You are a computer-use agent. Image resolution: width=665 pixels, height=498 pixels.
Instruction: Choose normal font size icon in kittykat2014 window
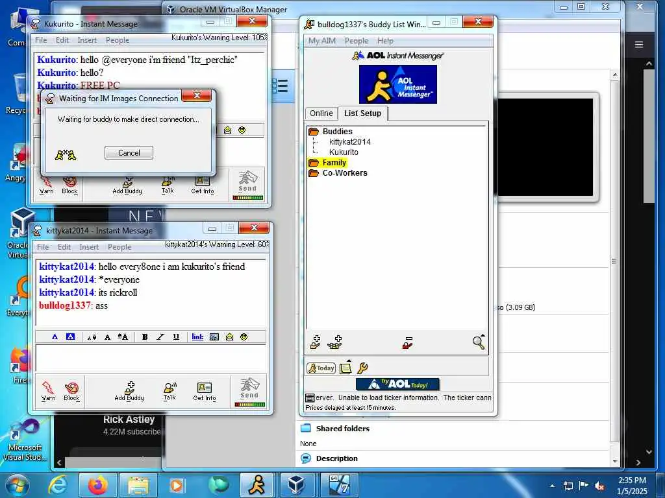pos(107,337)
